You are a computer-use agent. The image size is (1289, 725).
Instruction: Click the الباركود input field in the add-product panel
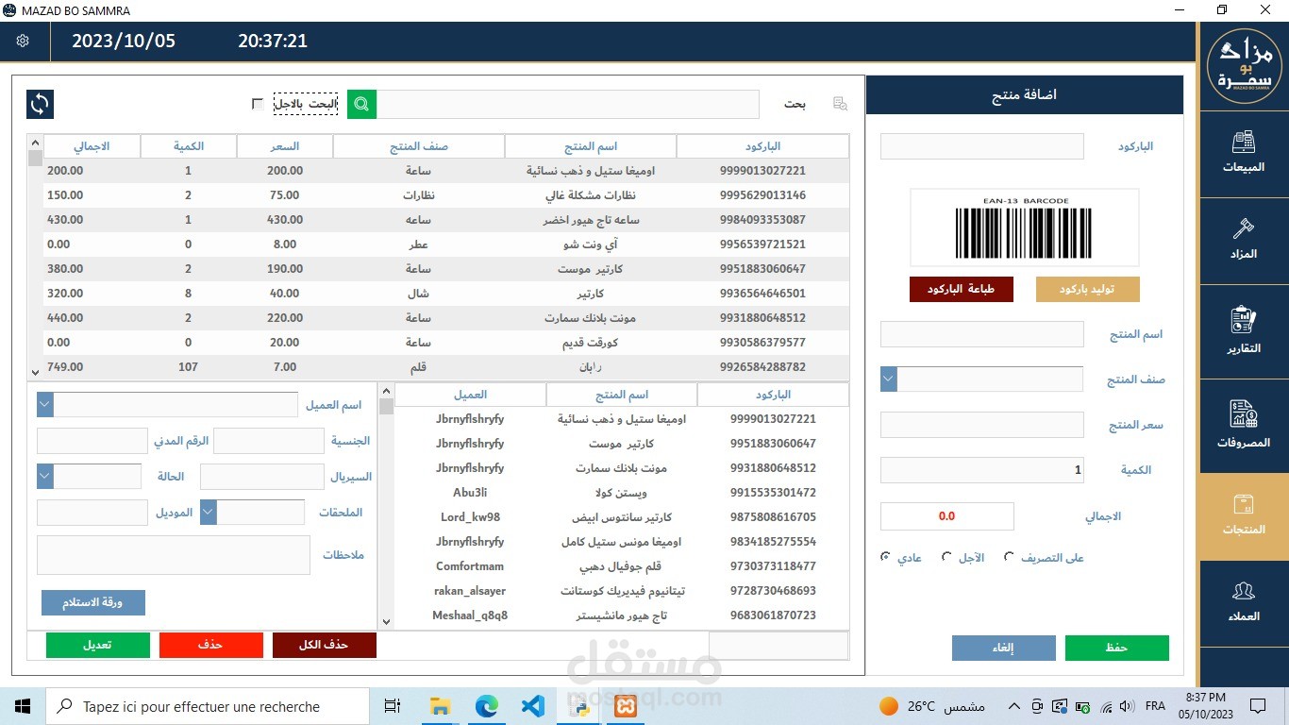pos(982,146)
